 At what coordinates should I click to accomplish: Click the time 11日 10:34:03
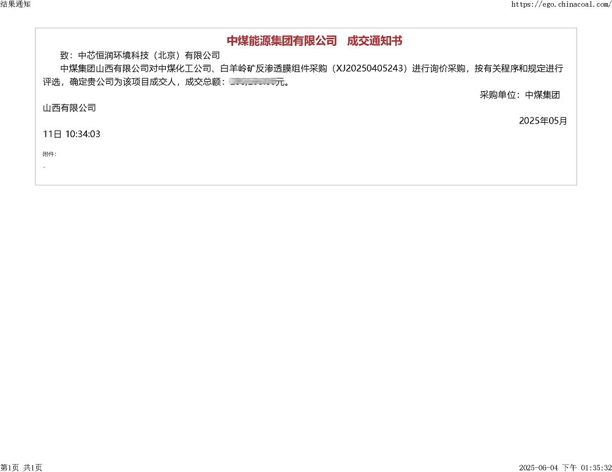point(72,134)
